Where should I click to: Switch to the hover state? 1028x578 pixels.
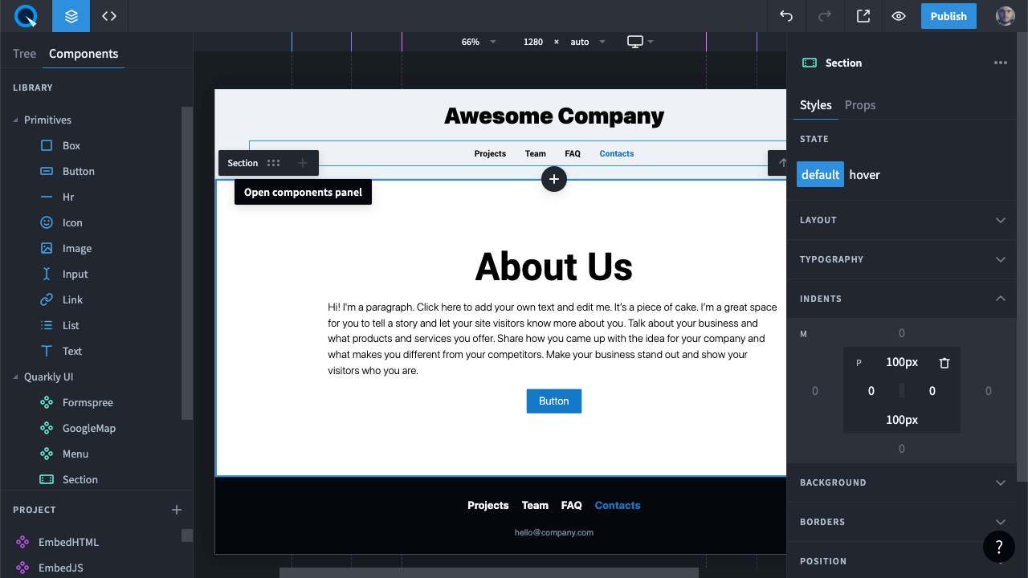pyautogui.click(x=864, y=174)
